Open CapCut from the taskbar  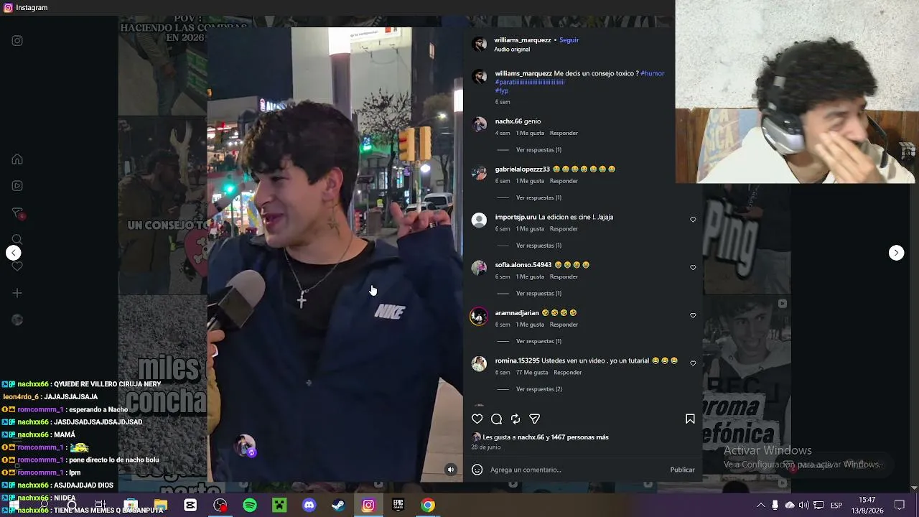tap(190, 506)
